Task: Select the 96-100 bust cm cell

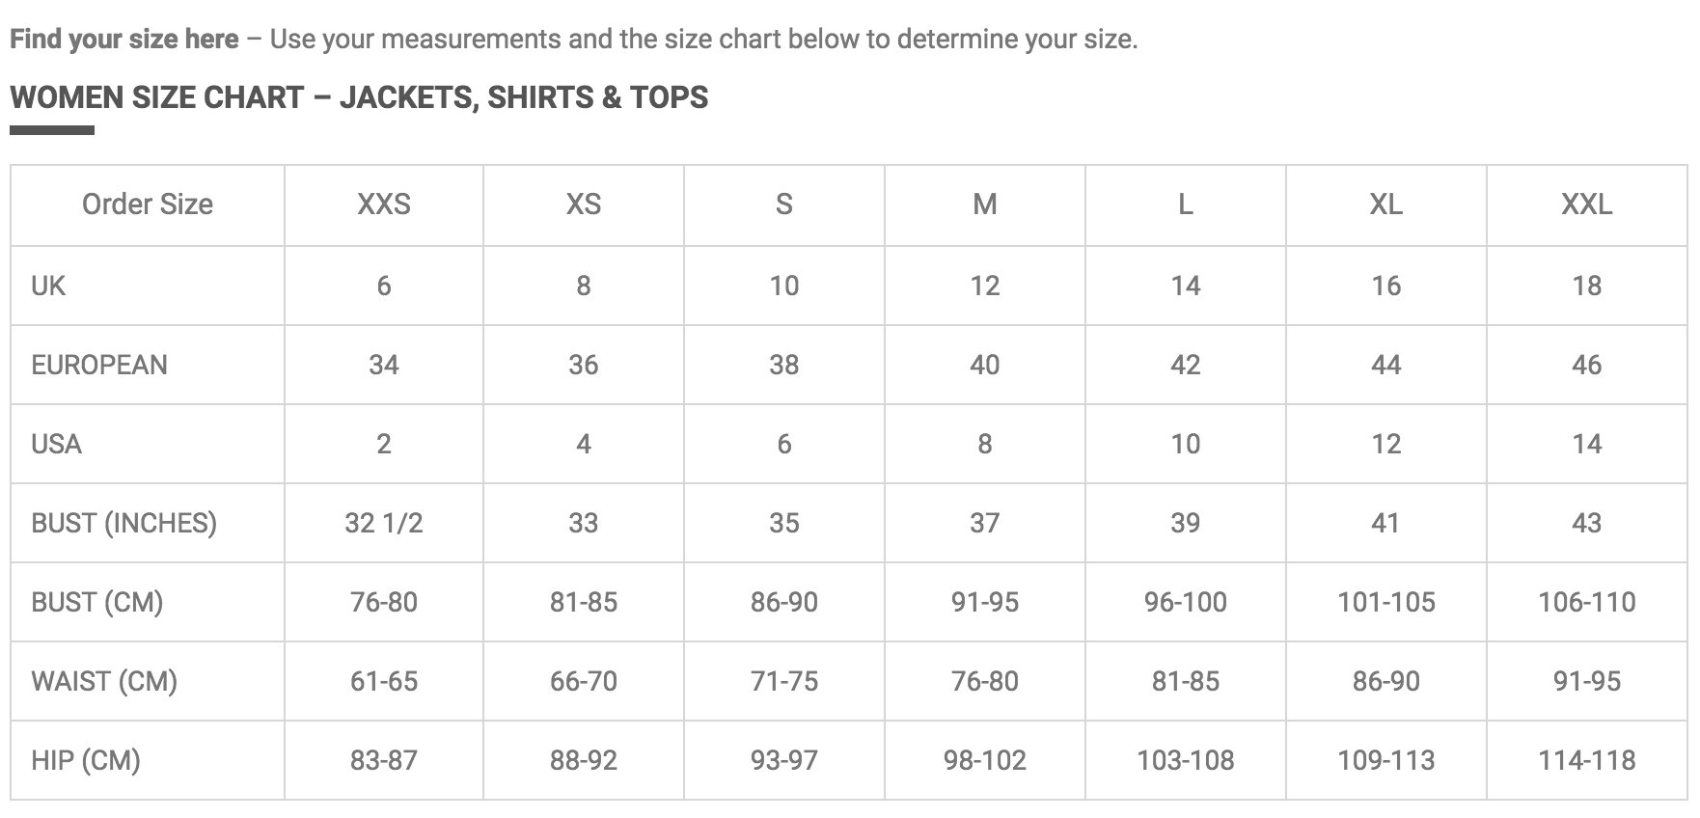Action: tap(1186, 602)
